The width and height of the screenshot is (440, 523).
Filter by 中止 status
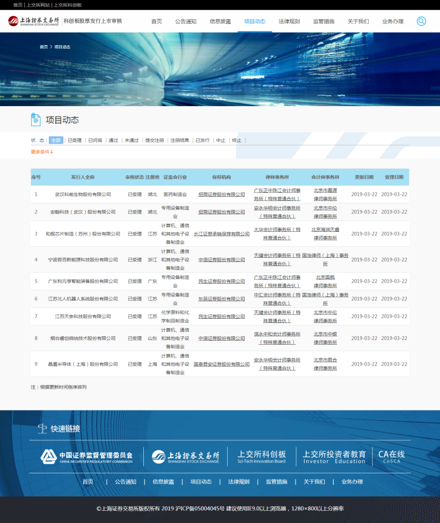coord(221,141)
